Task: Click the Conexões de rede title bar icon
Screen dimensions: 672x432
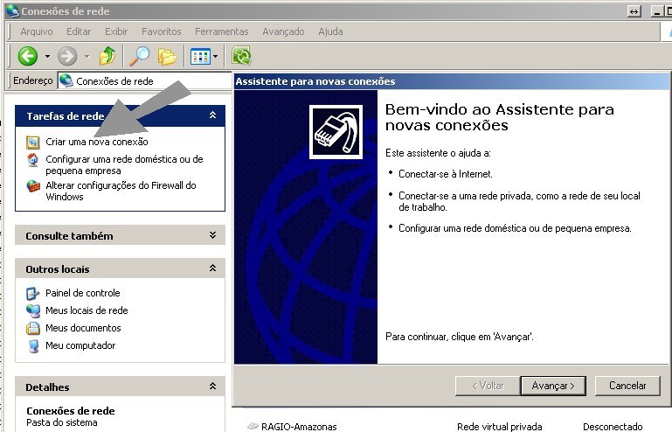Action: [12, 10]
